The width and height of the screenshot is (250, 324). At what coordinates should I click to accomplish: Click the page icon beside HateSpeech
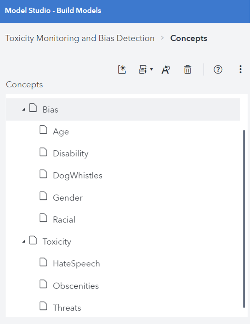(x=43, y=262)
